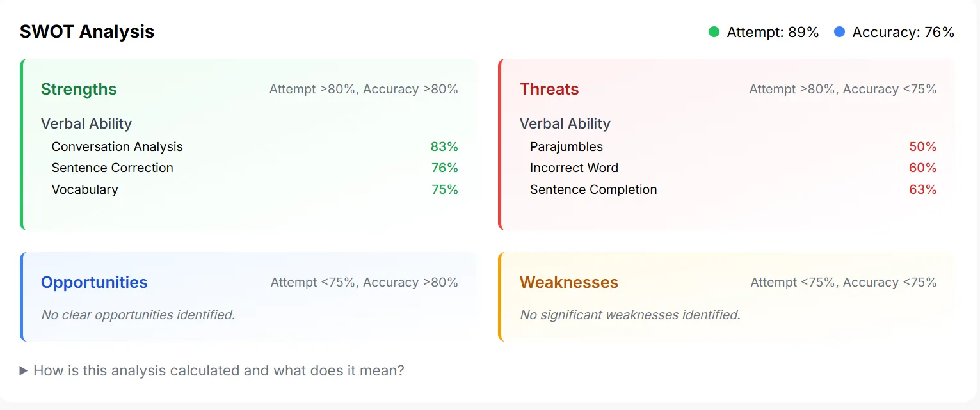The height and width of the screenshot is (410, 980).
Task: Select the Attempt: 89% legend label
Action: (773, 32)
